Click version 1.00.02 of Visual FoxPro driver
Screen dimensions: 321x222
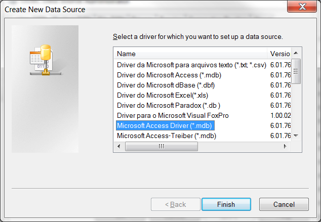(x=280, y=115)
